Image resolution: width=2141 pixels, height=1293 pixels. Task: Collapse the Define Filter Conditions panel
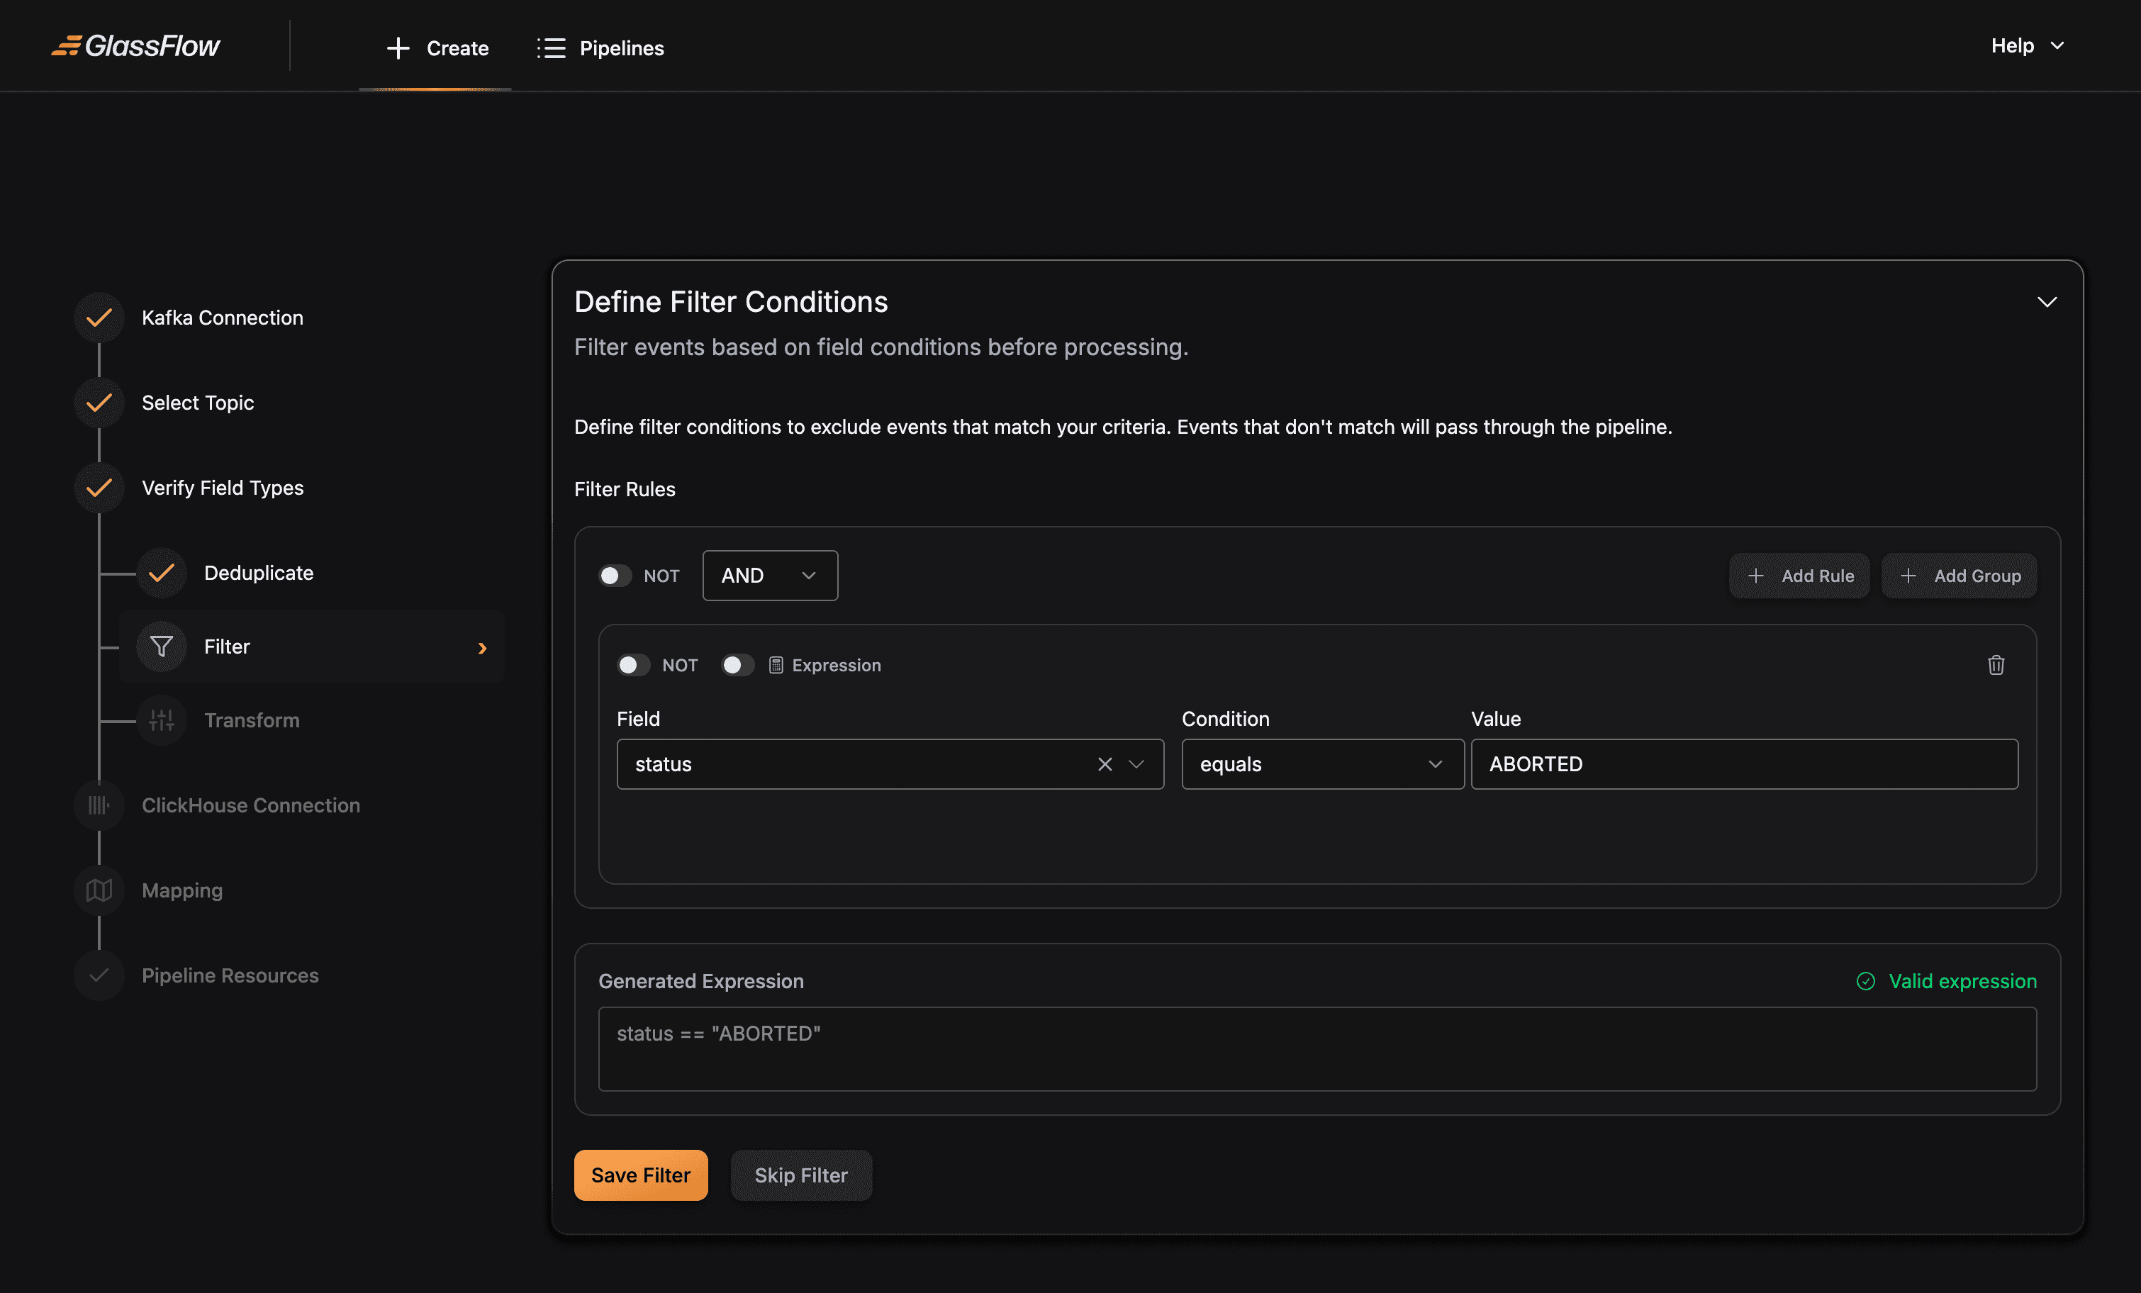[x=2047, y=301]
